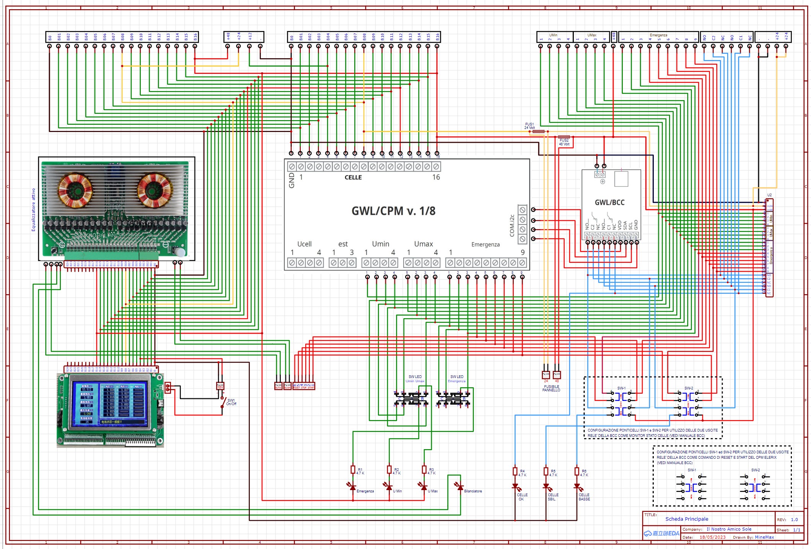
Task: Click the UMax header of the top terminal block
Action: pos(592,35)
